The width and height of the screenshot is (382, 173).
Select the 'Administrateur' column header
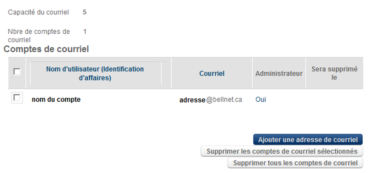point(279,74)
